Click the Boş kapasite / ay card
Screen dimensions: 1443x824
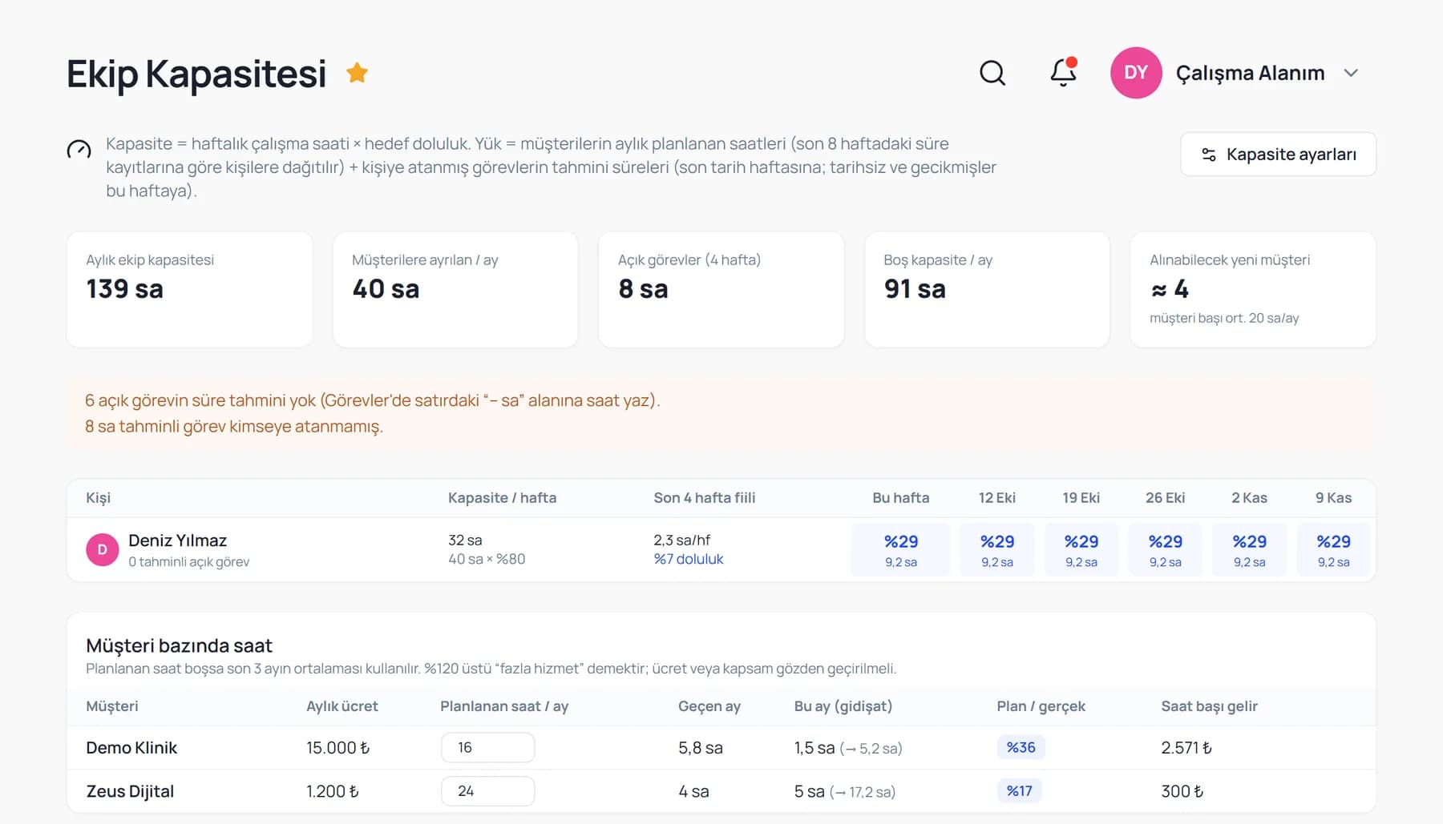click(987, 289)
